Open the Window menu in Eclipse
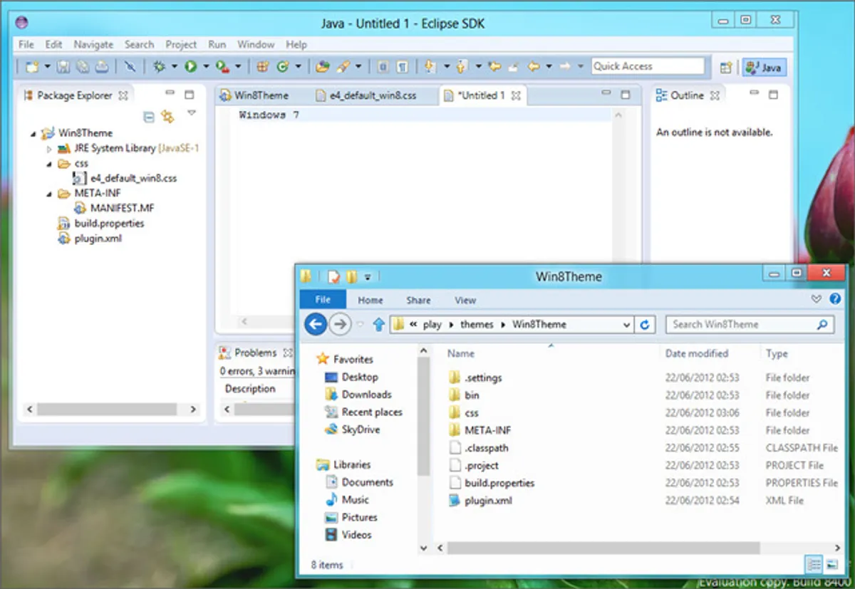Image resolution: width=855 pixels, height=589 pixels. pyautogui.click(x=256, y=44)
